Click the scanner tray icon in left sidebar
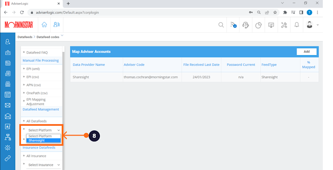 pos(8,84)
